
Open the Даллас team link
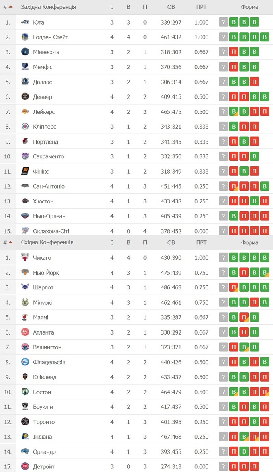coord(42,82)
